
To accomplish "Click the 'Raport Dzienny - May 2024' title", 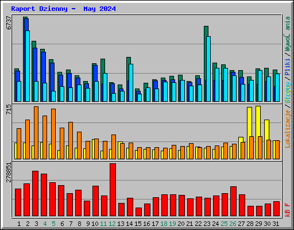I will coord(63,9).
